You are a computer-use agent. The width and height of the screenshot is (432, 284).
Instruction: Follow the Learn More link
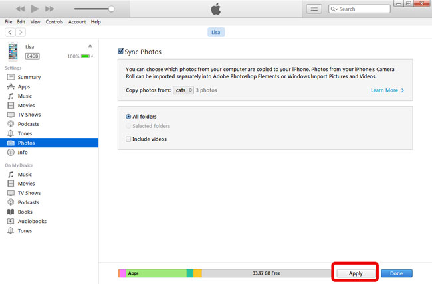coord(387,90)
